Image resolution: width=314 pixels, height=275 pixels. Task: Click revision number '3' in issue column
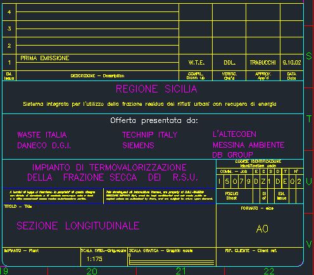[9, 29]
